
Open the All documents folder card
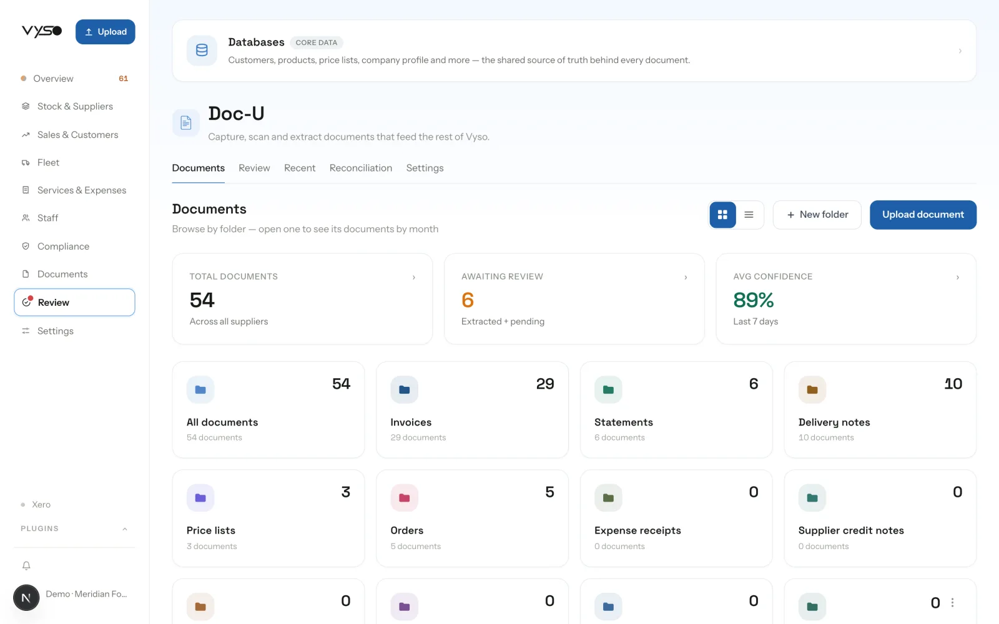tap(268, 410)
